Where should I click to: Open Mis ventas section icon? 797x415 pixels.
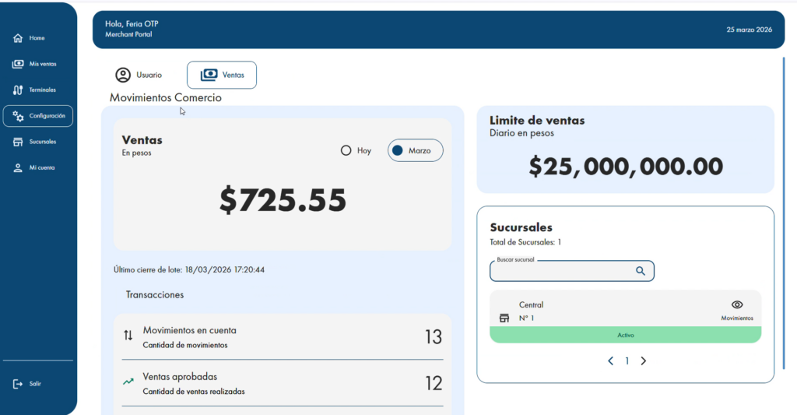[x=18, y=64]
